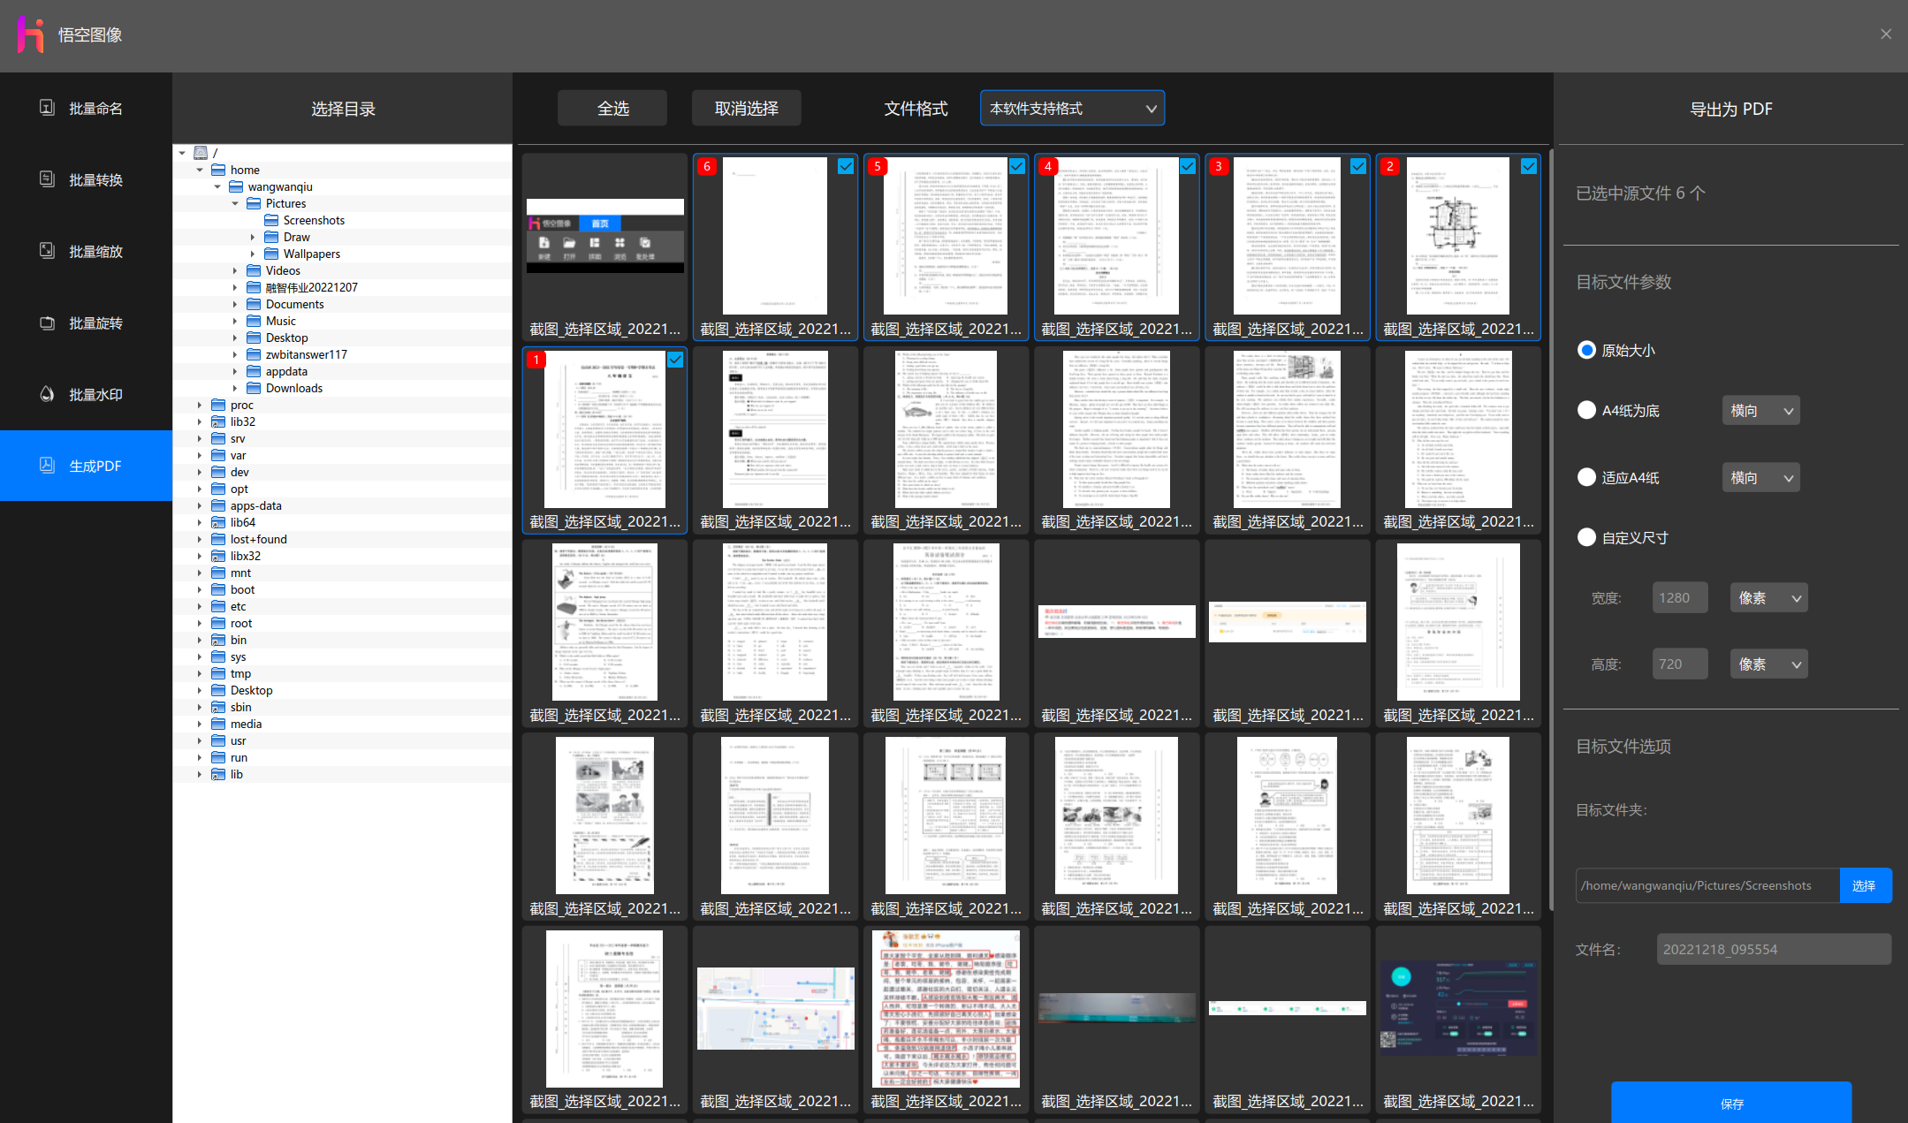Click the Wallpapers folder tree item

pyautogui.click(x=311, y=254)
